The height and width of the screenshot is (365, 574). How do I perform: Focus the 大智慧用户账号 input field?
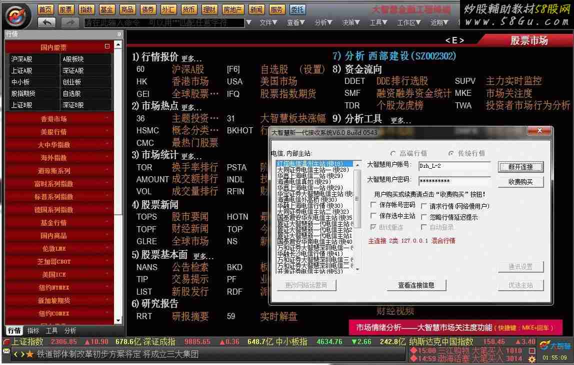[x=454, y=166]
